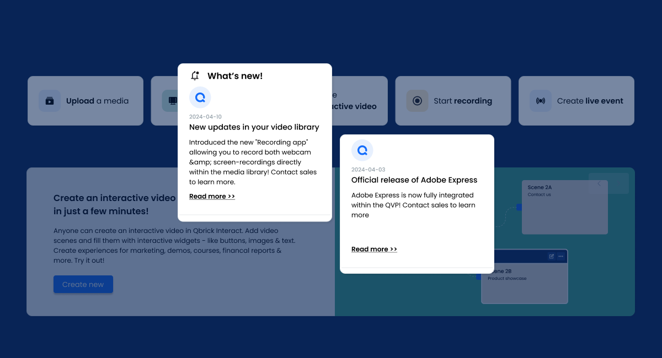Click the Qbrick logo above the Adobe Express update
The height and width of the screenshot is (358, 662).
[x=362, y=149]
